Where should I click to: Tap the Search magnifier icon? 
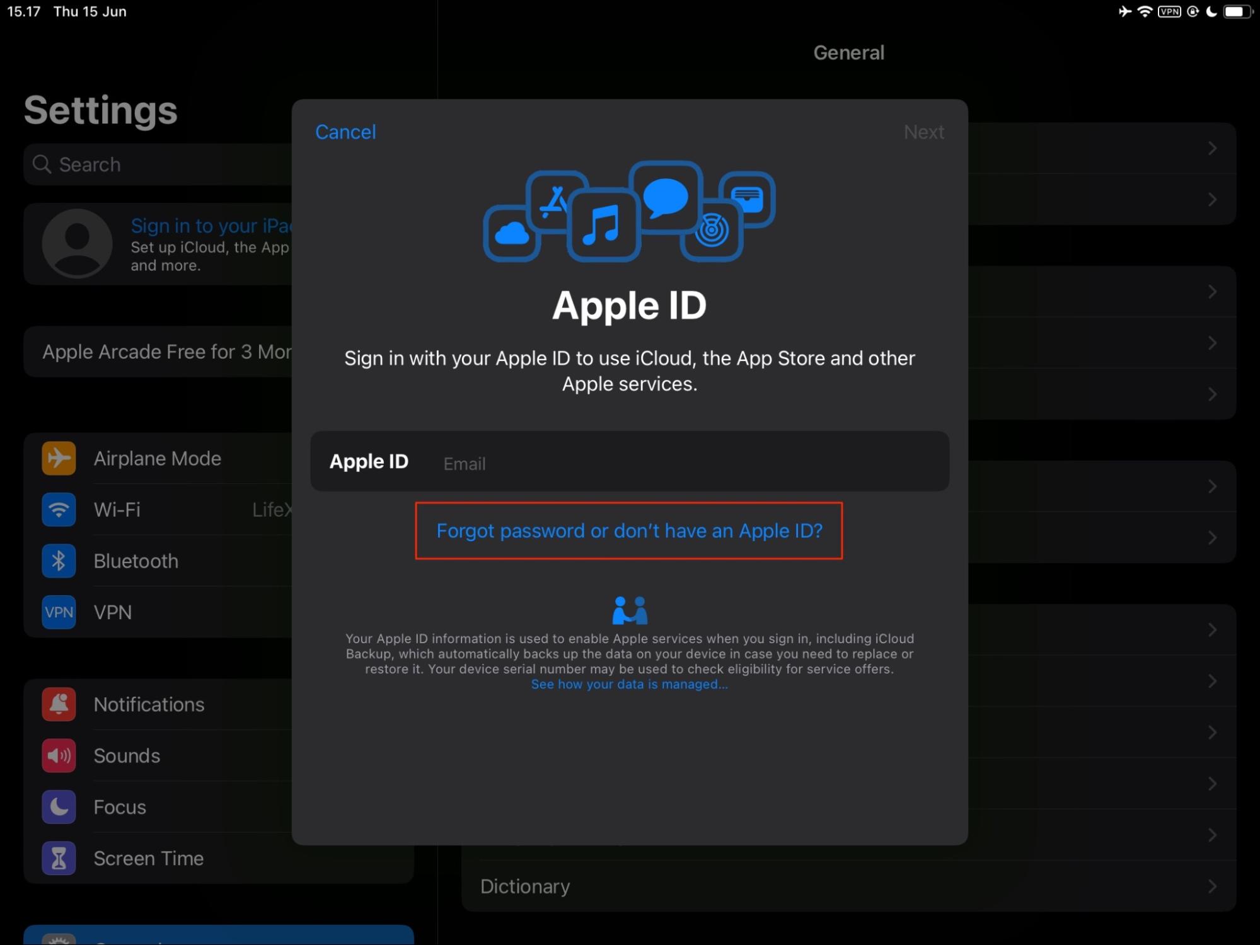point(42,164)
